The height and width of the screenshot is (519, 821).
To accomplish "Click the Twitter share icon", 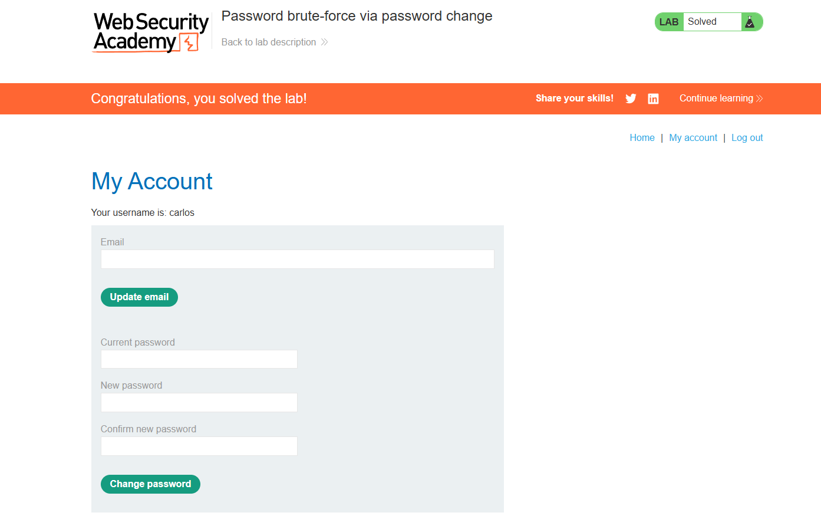I will (x=631, y=98).
